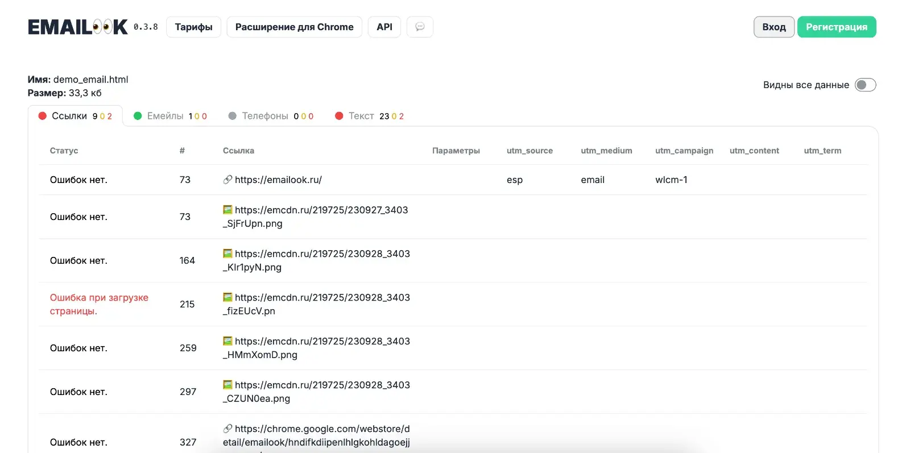Click the image icon for _KIr1pyN.png row
The height and width of the screenshot is (453, 910).
click(x=227, y=253)
